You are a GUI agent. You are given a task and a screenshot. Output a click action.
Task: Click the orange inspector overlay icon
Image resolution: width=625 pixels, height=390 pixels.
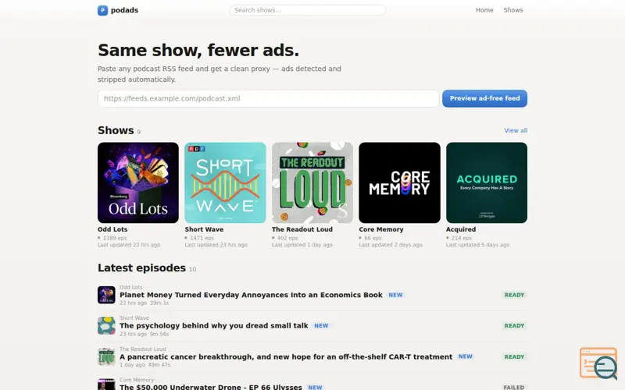(x=598, y=363)
